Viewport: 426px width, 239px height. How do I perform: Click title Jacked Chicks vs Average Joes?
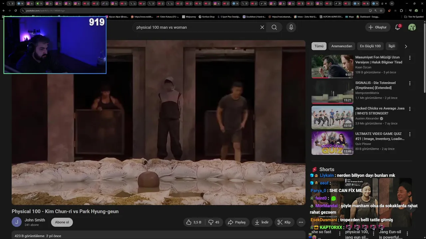tap(380, 111)
